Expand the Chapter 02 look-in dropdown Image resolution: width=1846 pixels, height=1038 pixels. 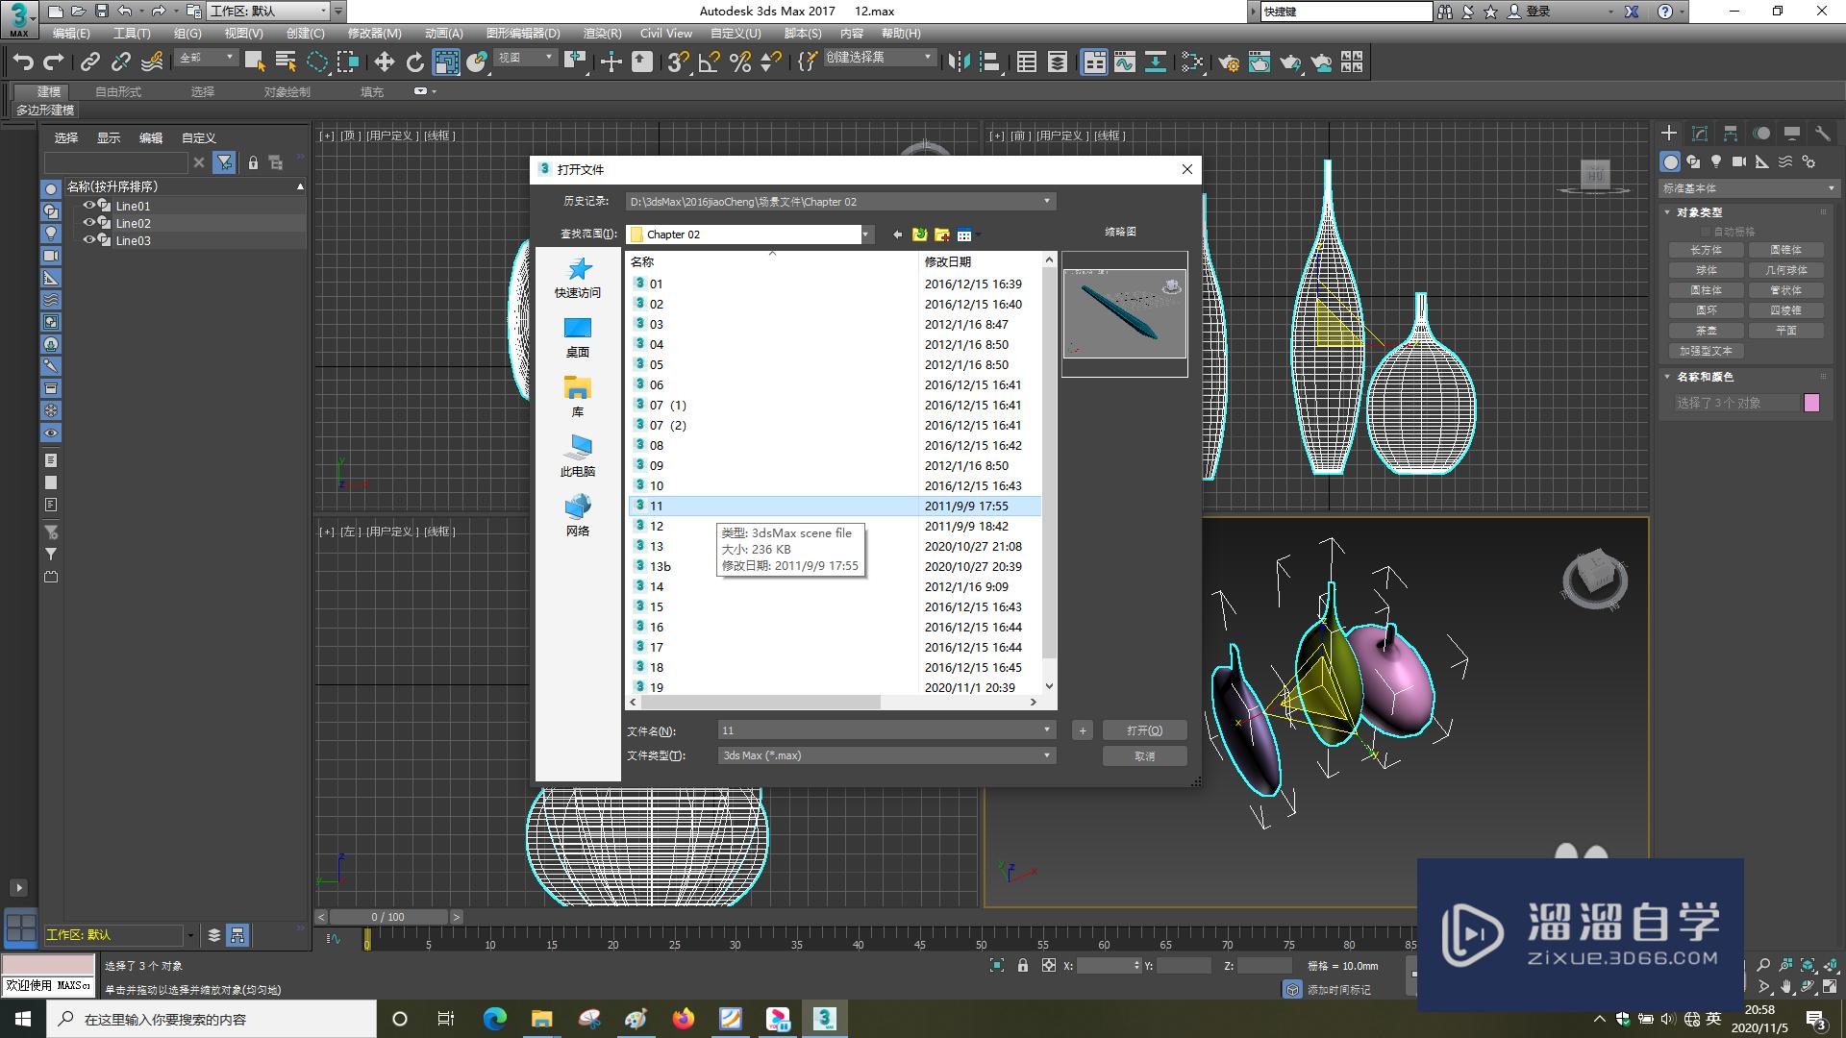(865, 235)
